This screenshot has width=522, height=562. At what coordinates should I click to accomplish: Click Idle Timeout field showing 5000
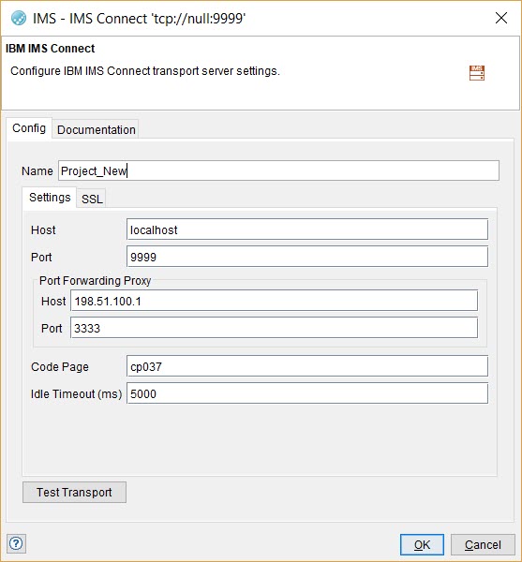(307, 393)
